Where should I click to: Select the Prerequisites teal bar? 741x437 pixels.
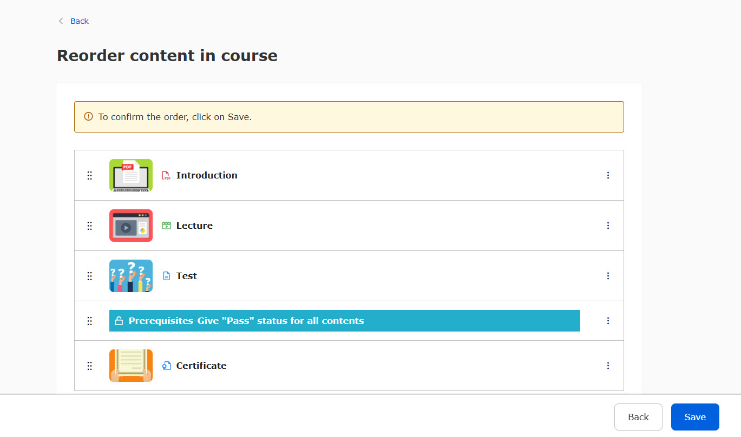click(345, 321)
